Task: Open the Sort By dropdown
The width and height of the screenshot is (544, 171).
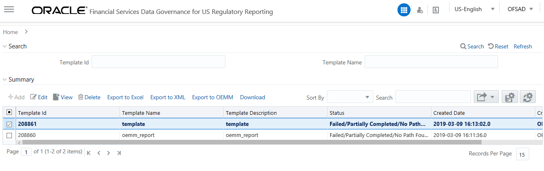Action: coord(350,97)
